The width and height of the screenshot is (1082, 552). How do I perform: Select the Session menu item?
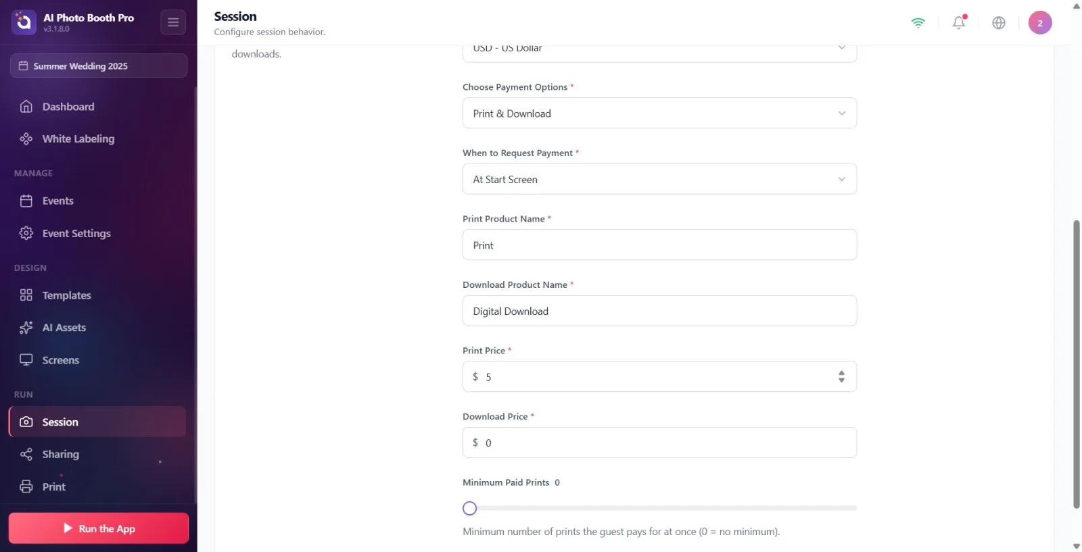coord(98,422)
